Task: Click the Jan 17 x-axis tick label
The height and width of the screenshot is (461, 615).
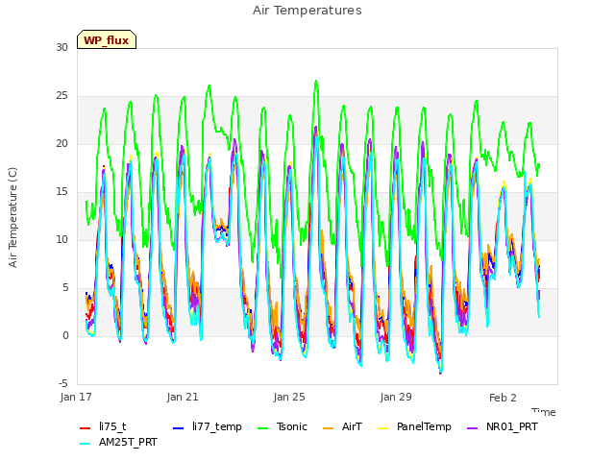Action: click(76, 397)
